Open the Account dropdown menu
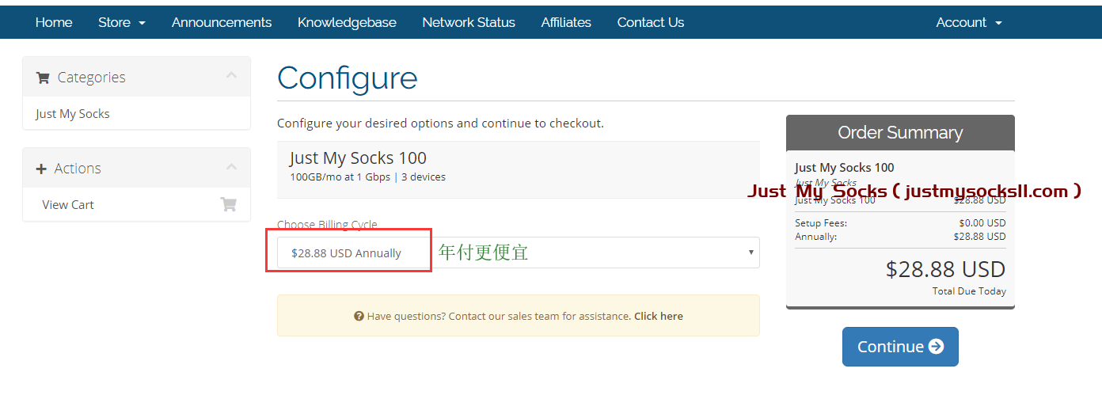The width and height of the screenshot is (1102, 395). (x=969, y=22)
